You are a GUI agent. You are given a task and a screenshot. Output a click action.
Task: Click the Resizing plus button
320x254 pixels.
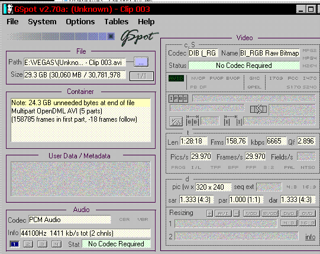click(x=209, y=213)
